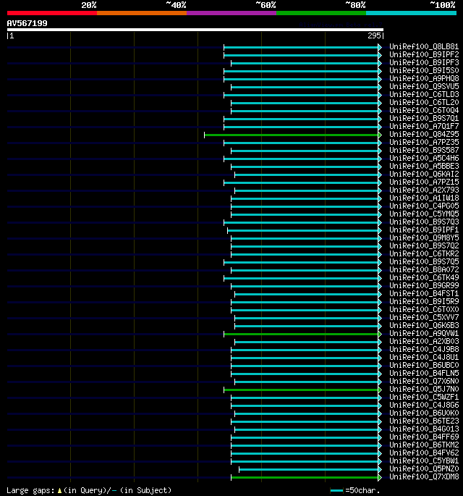Select the UniRef100_Q84Z95 label
Viewport: 463px width, 496px height.
[424, 134]
